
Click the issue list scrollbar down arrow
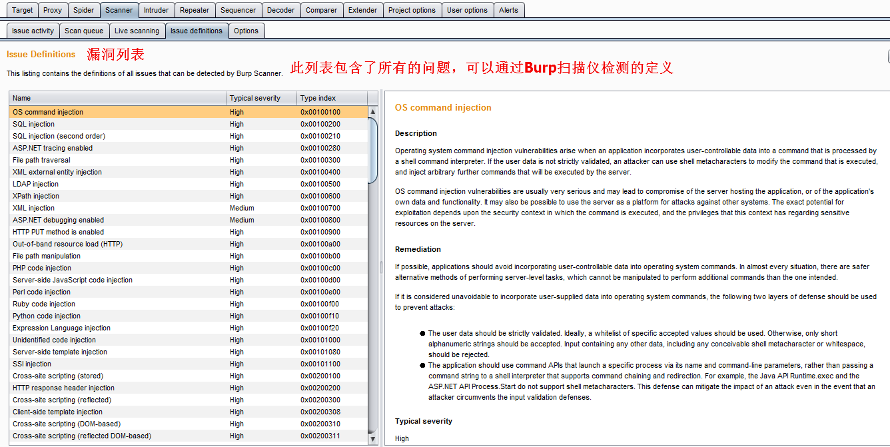tap(372, 438)
